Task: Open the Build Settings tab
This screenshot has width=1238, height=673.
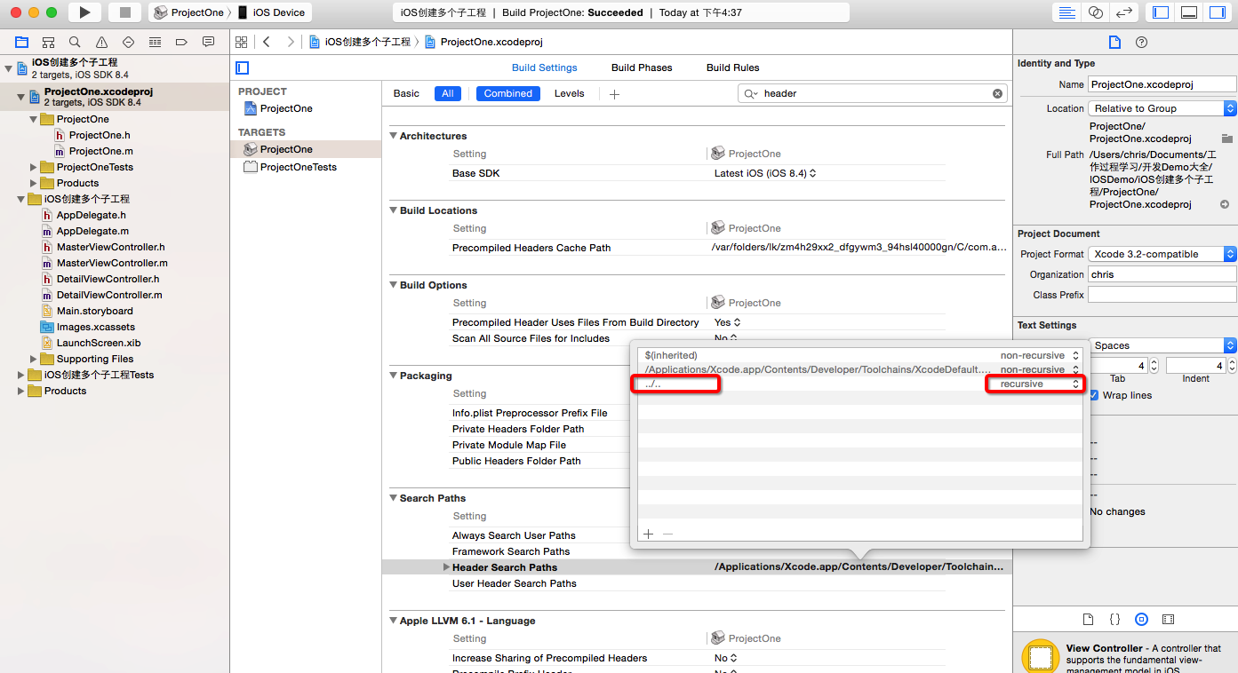Action: [545, 67]
